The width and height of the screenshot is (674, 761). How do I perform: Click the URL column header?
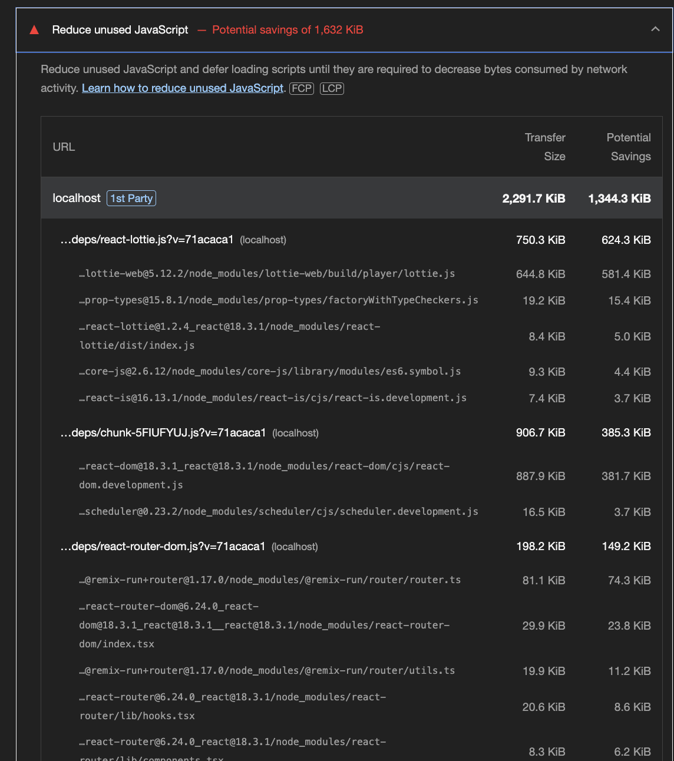click(x=64, y=147)
